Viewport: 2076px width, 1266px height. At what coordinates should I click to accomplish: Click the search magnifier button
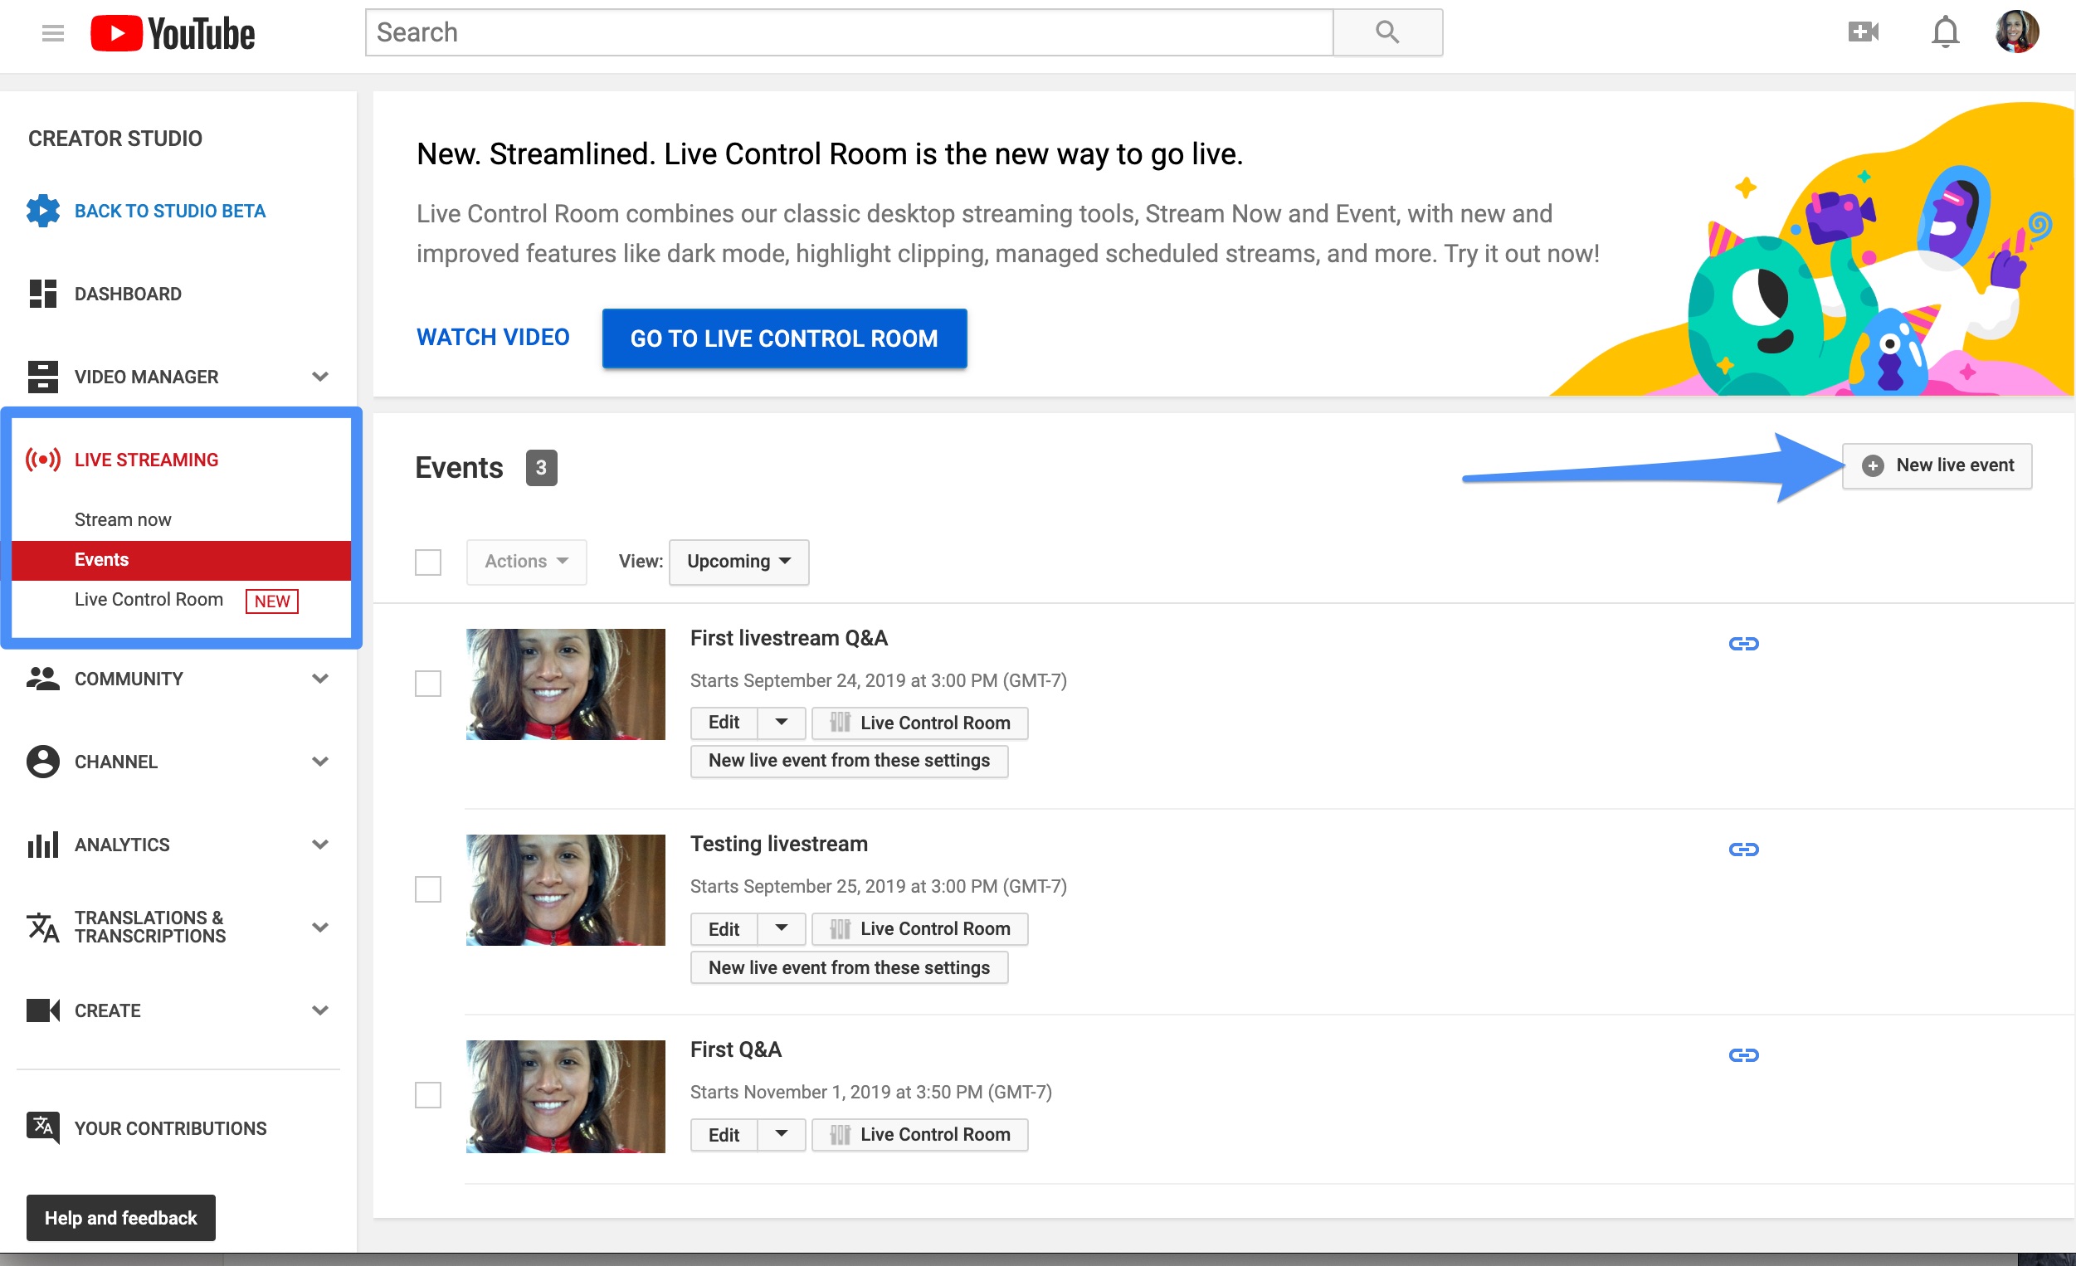pos(1386,33)
